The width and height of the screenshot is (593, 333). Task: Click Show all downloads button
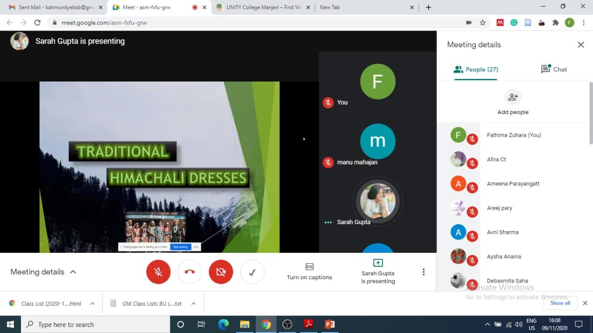point(560,303)
